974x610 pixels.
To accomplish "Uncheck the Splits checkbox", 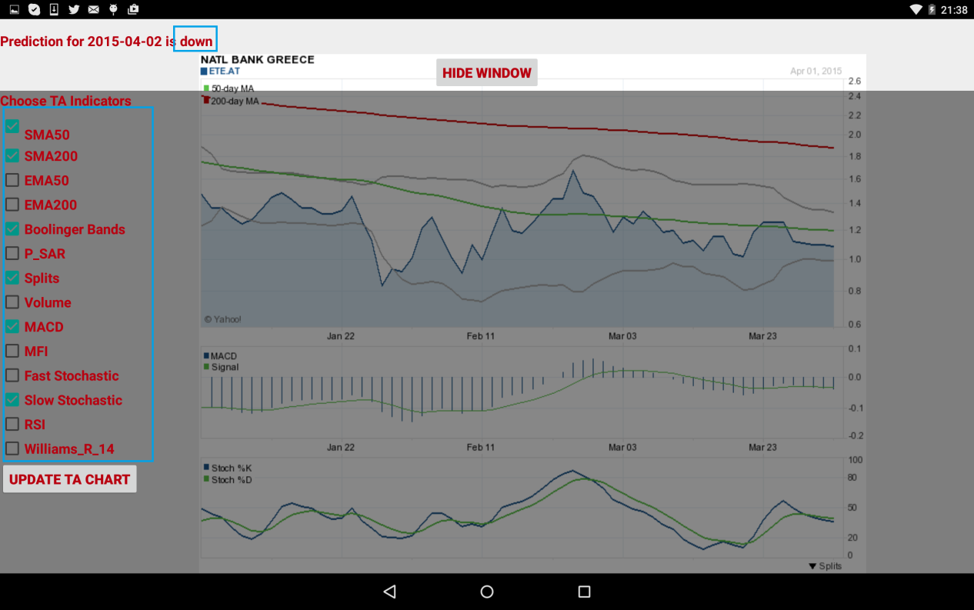I will [12, 278].
